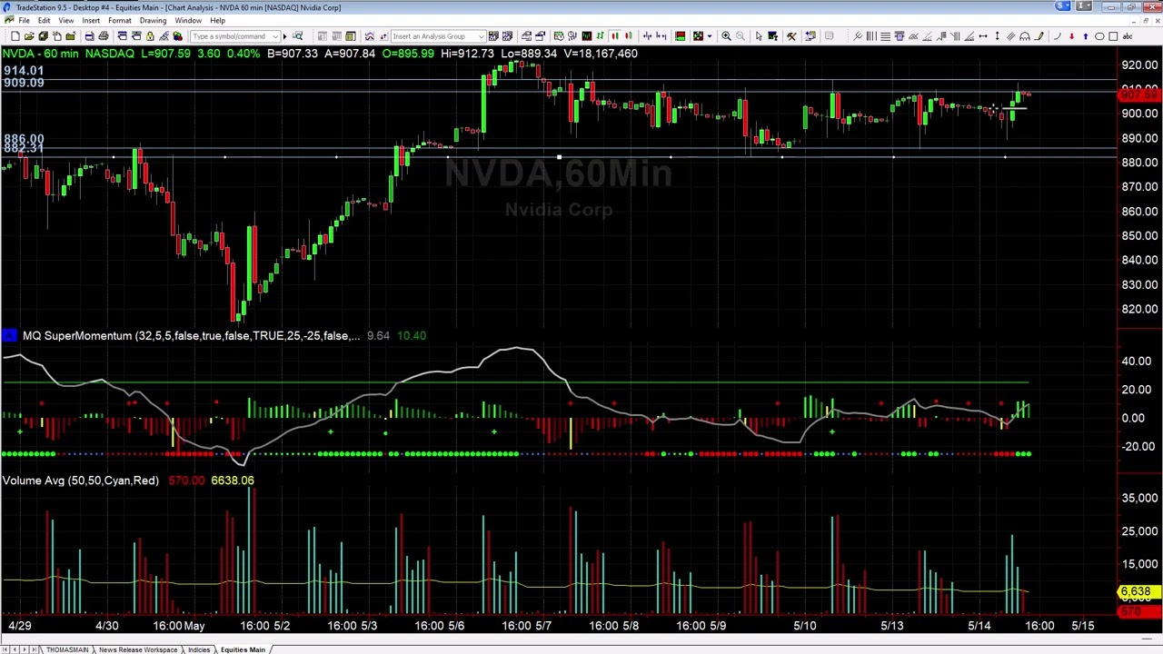Click the Format Analysis hammer icon
The width and height of the screenshot is (1163, 654).
(790, 36)
